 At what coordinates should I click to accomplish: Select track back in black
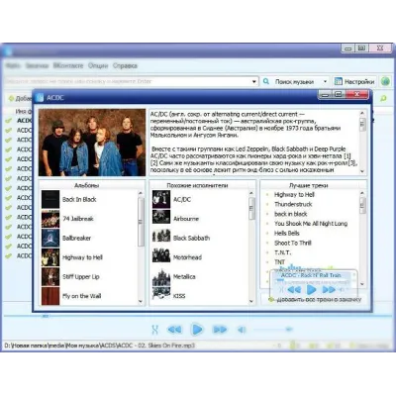tap(291, 214)
